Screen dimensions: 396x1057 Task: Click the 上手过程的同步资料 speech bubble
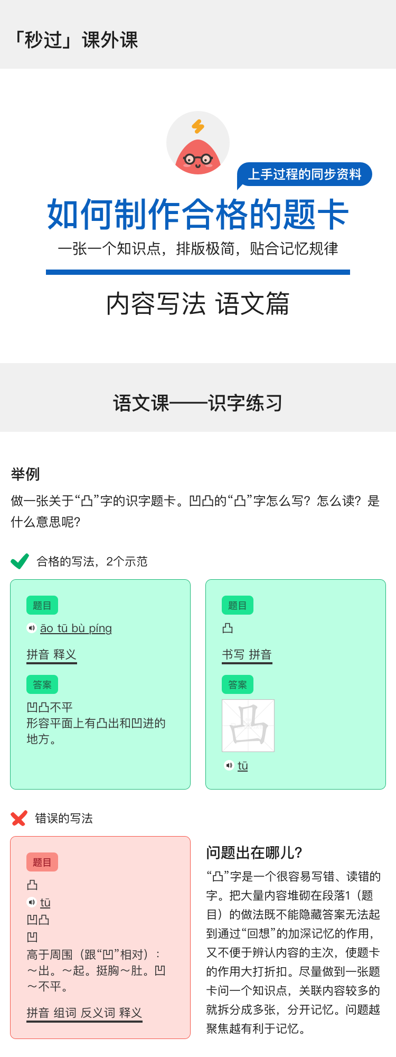pos(305,174)
